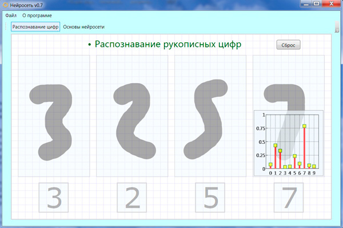Click the drawing canvas with handwritten 3

point(54,116)
